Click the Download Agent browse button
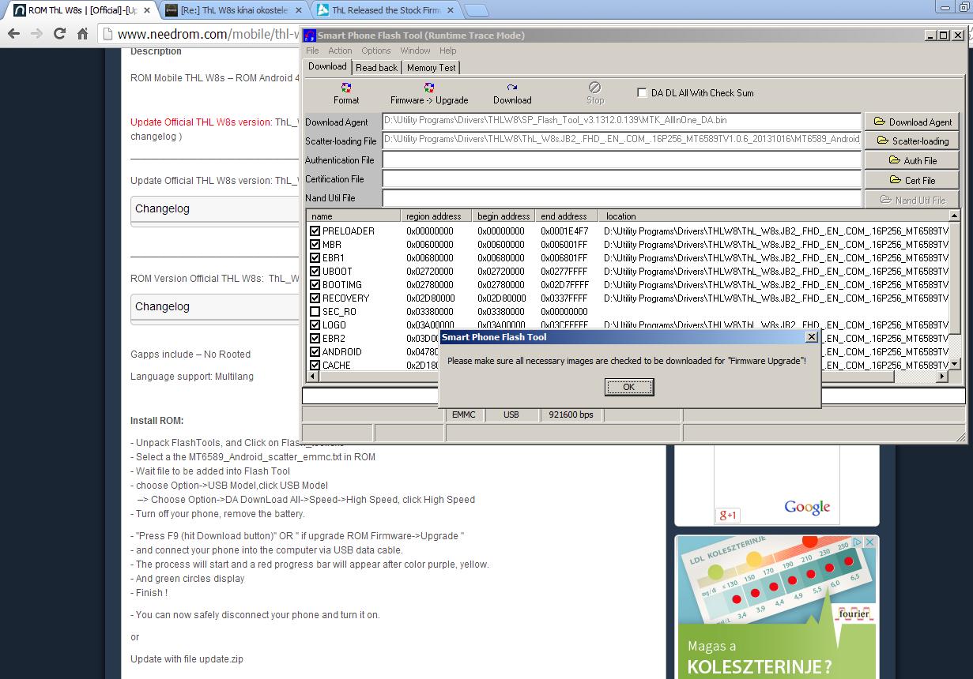This screenshot has height=679, width=973. click(x=912, y=122)
